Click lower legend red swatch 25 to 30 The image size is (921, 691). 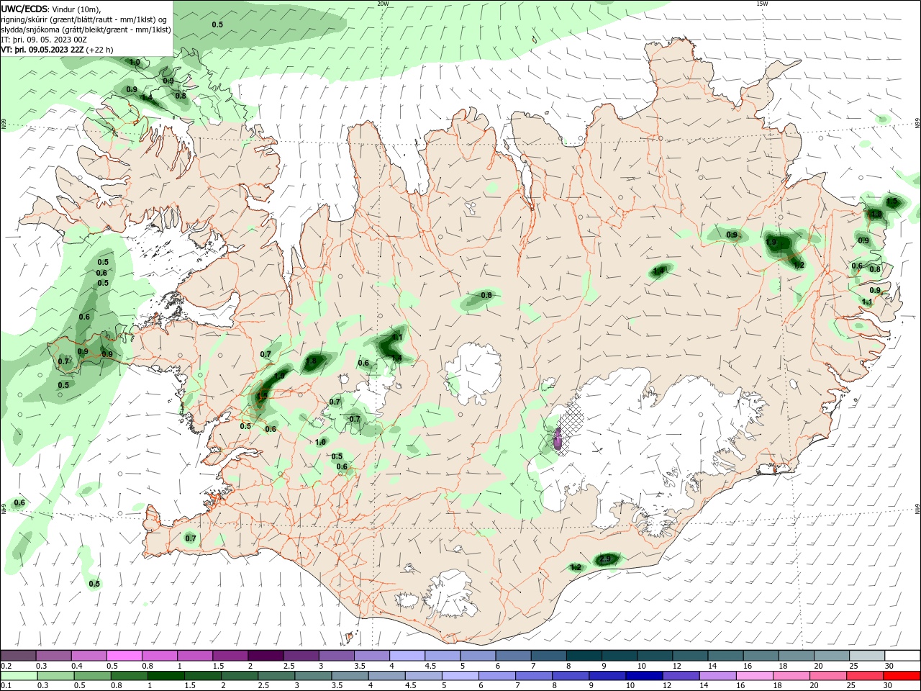click(863, 676)
